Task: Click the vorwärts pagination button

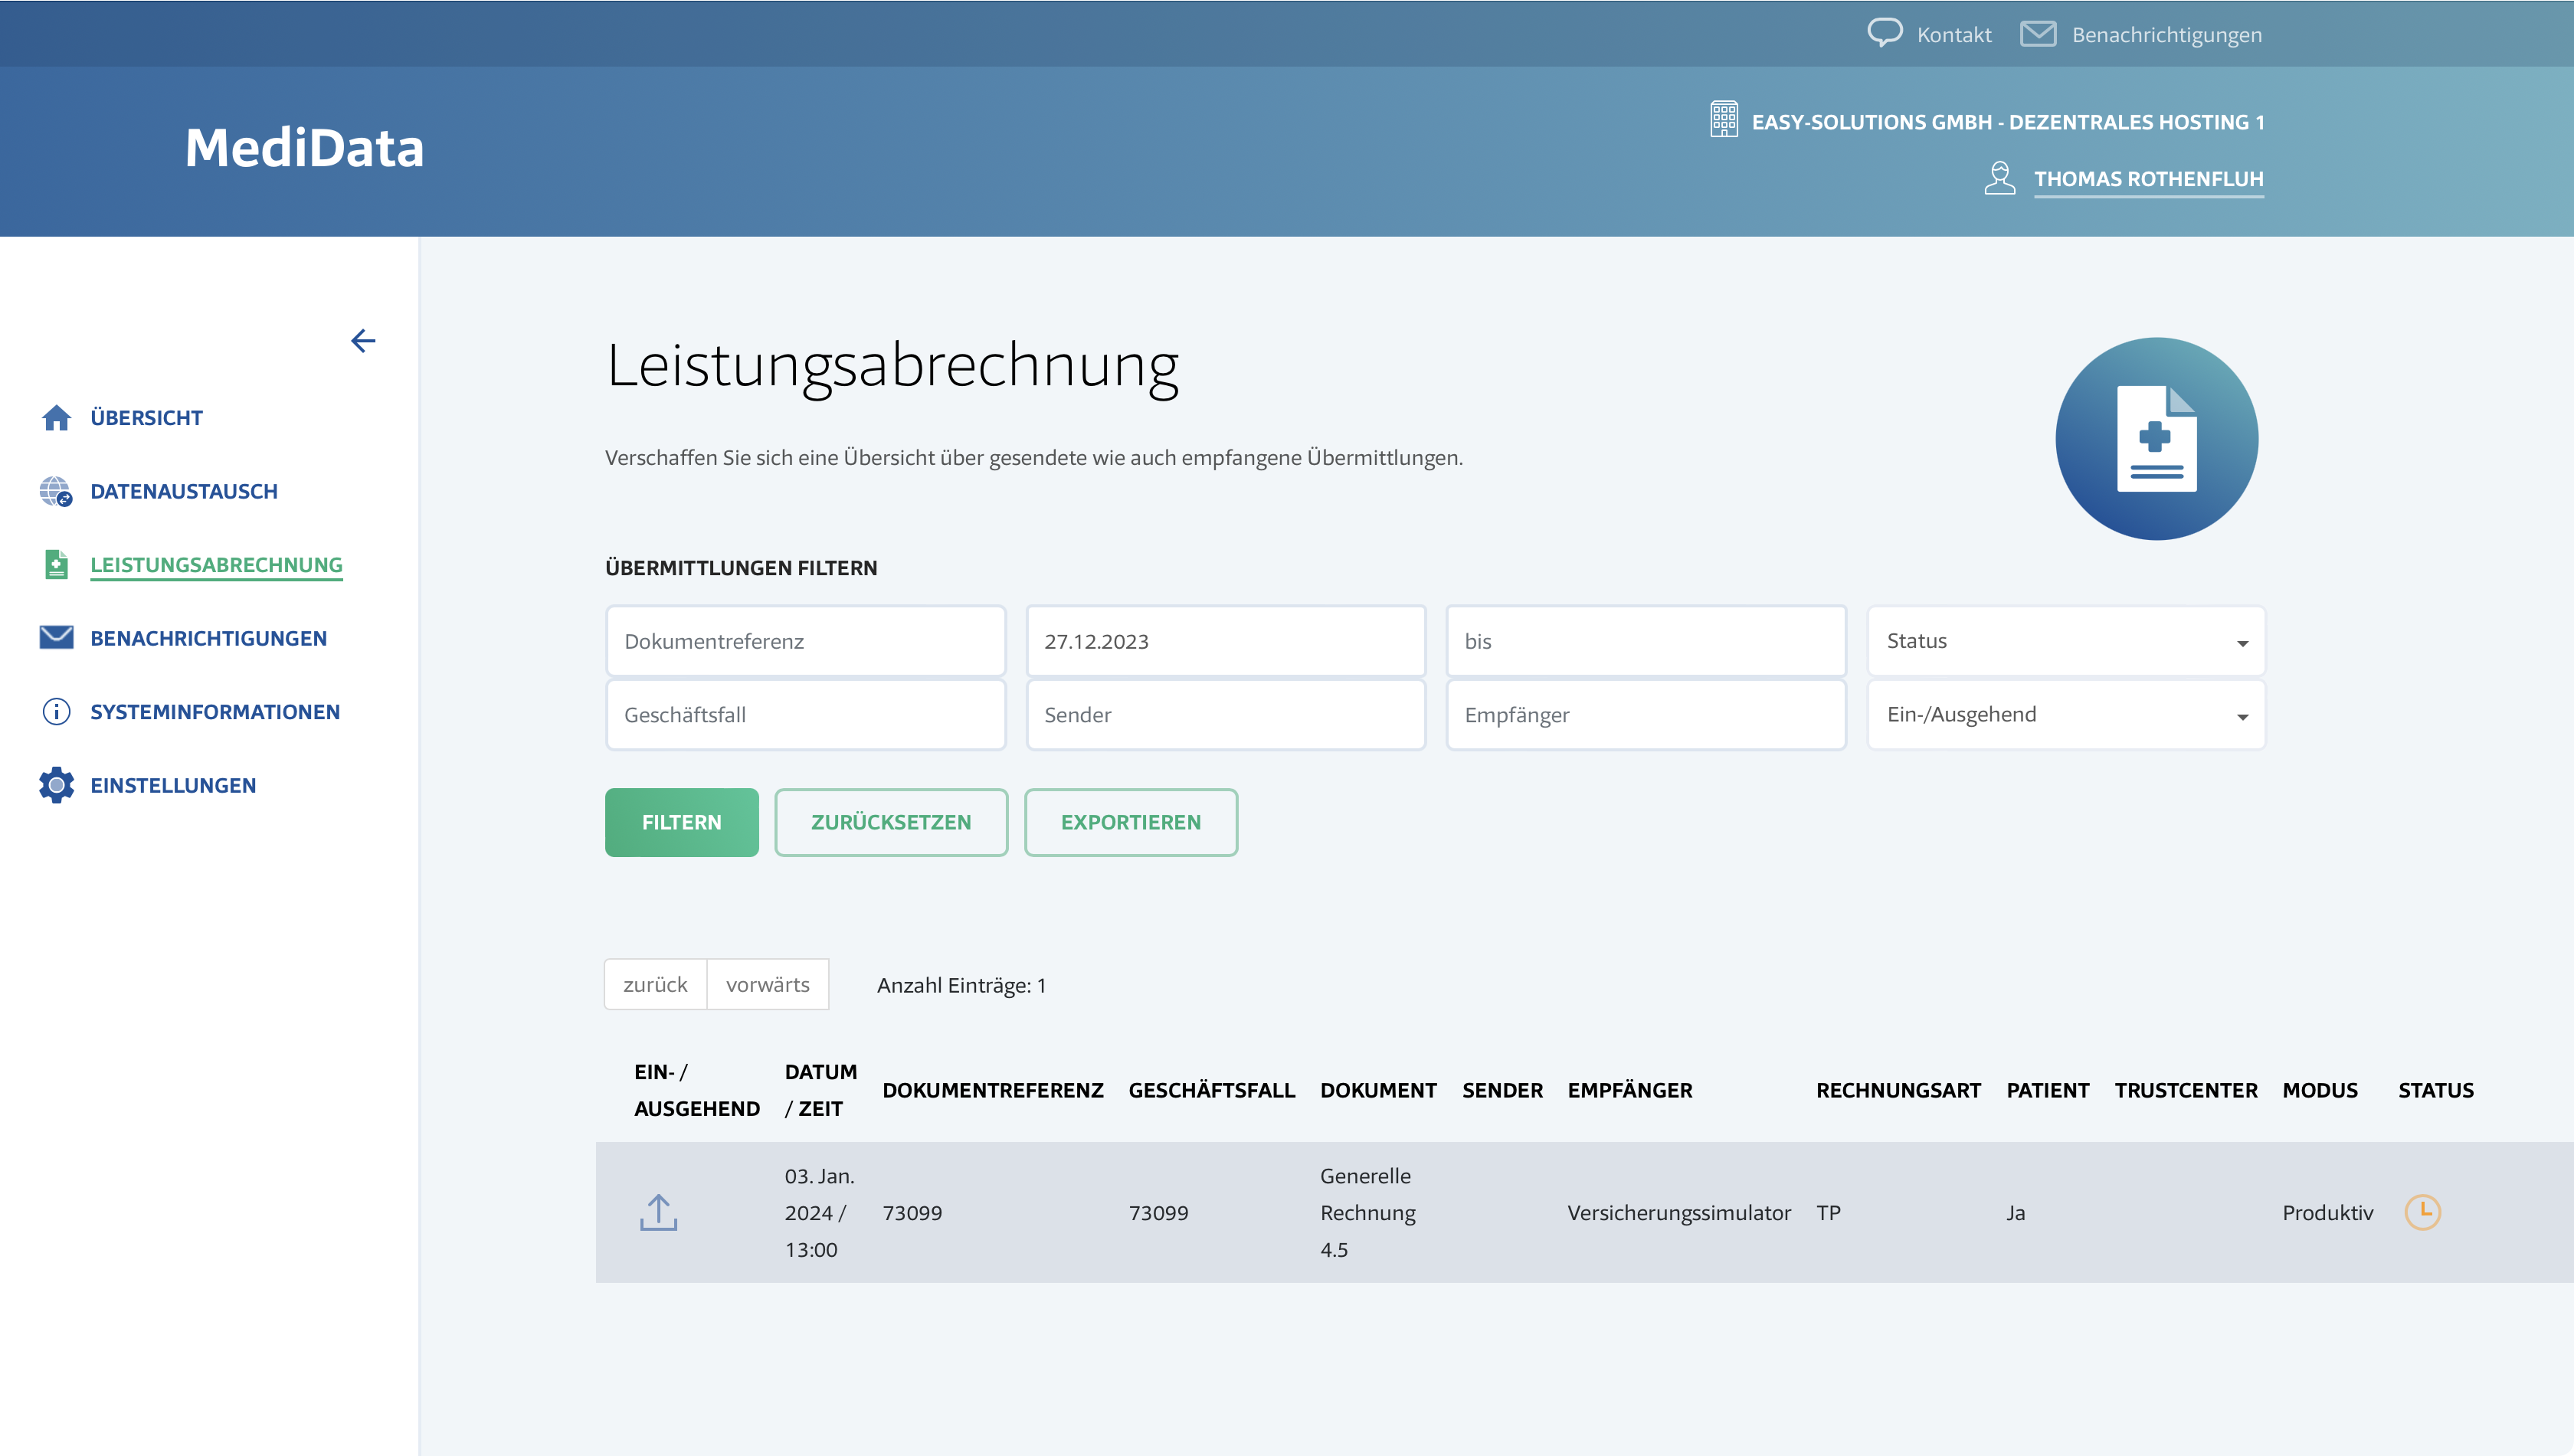Action: [767, 984]
